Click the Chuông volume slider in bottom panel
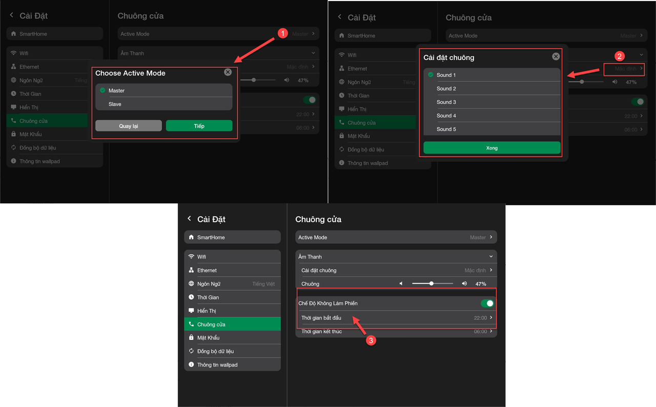The width and height of the screenshot is (656, 407). pyautogui.click(x=432, y=284)
